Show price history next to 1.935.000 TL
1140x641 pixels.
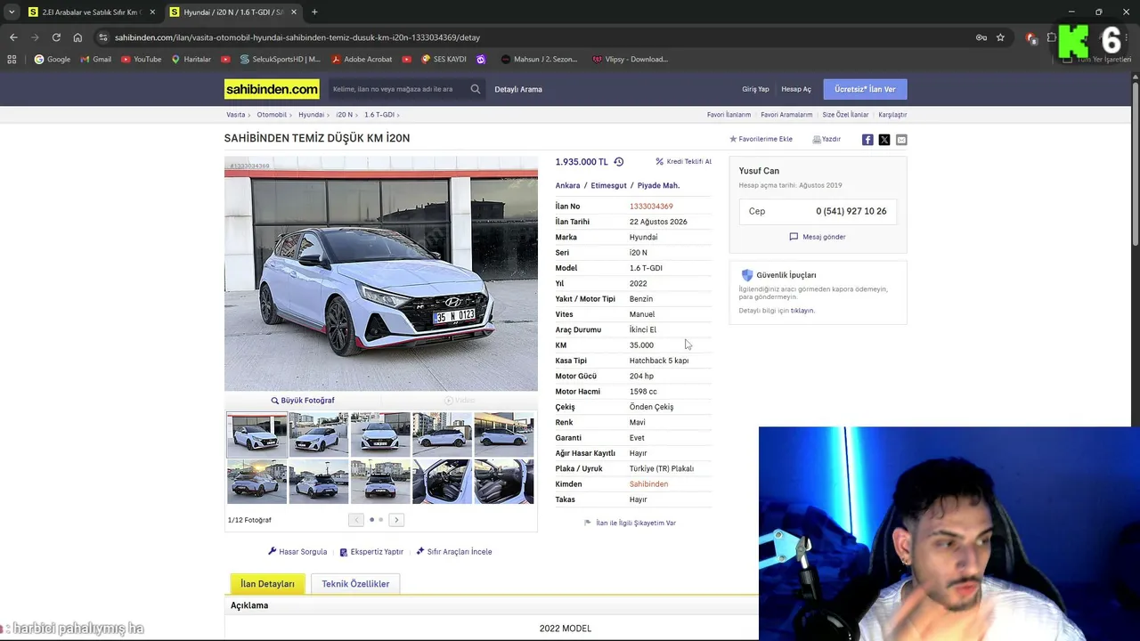[619, 162]
